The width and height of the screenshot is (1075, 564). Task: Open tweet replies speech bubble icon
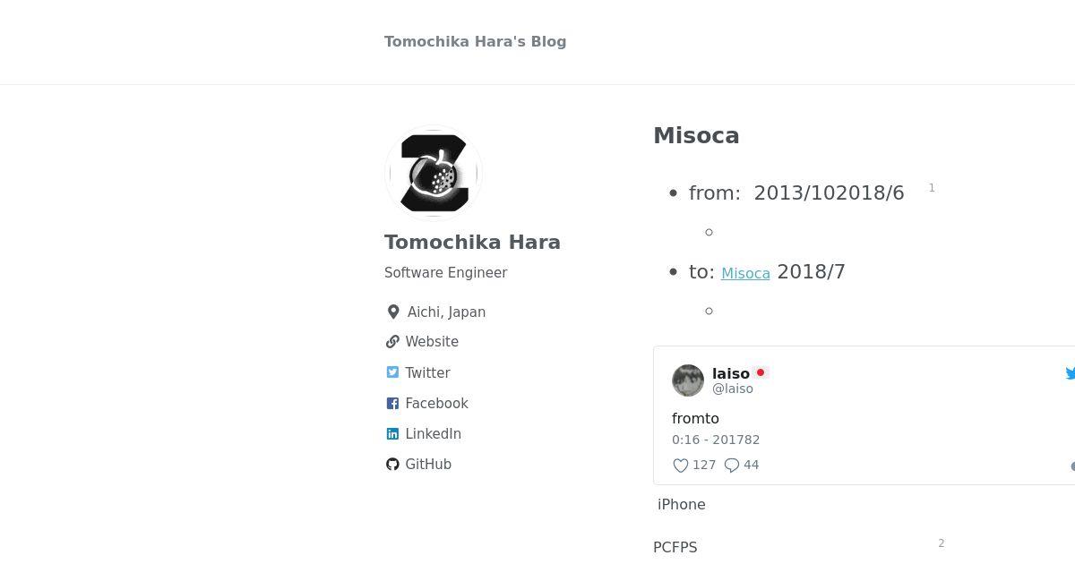(x=732, y=466)
